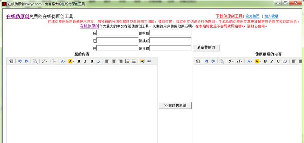Image resolution: width=304 pixels, height=143 pixels.
Task: Toggle bold in the 伪原创后的内容 toolbar
Action: (x=265, y=61)
